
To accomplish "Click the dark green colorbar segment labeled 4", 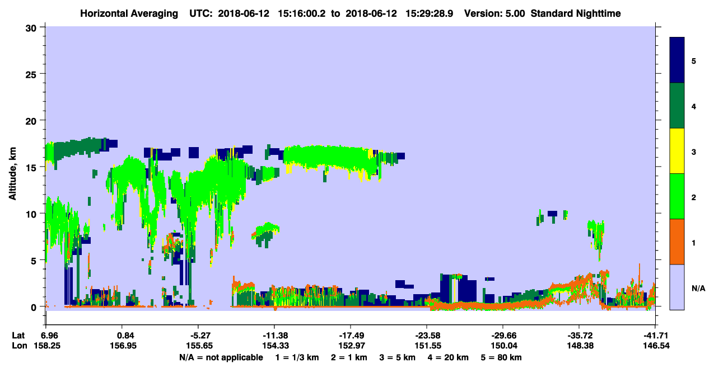I will tap(678, 106).
